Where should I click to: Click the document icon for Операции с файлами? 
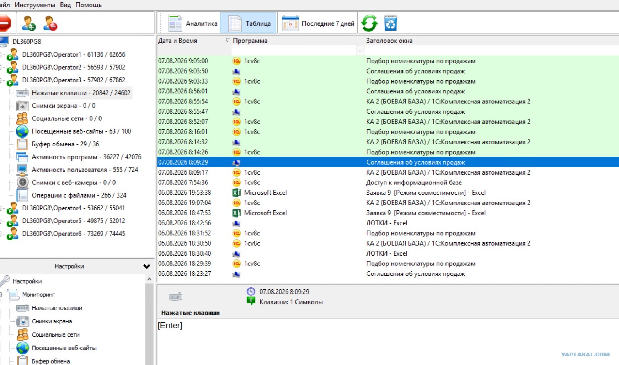[x=22, y=195]
